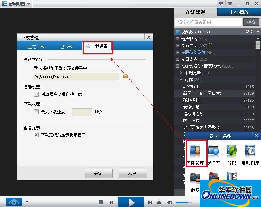Click the 取消 button
Viewport: 261px width, 207px height.
tap(133, 173)
